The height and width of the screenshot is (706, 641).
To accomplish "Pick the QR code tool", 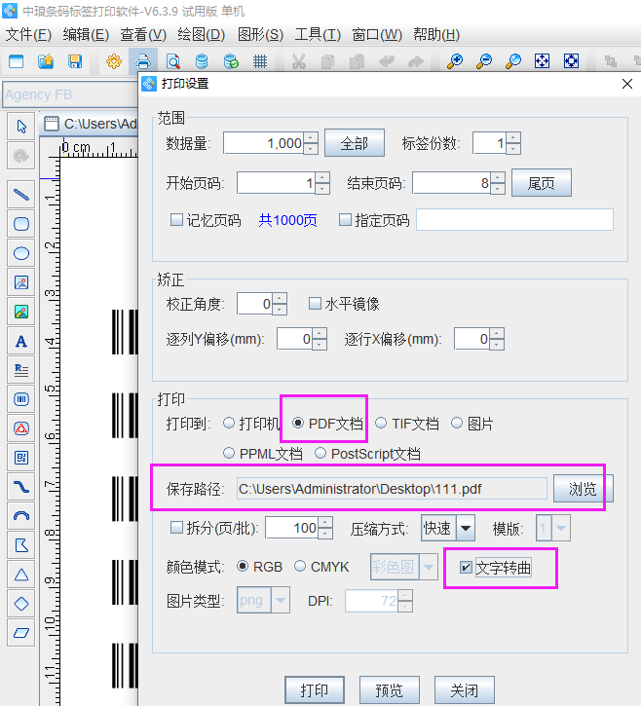I will [20, 458].
